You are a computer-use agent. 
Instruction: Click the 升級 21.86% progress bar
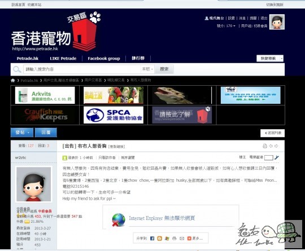(x=27, y=222)
